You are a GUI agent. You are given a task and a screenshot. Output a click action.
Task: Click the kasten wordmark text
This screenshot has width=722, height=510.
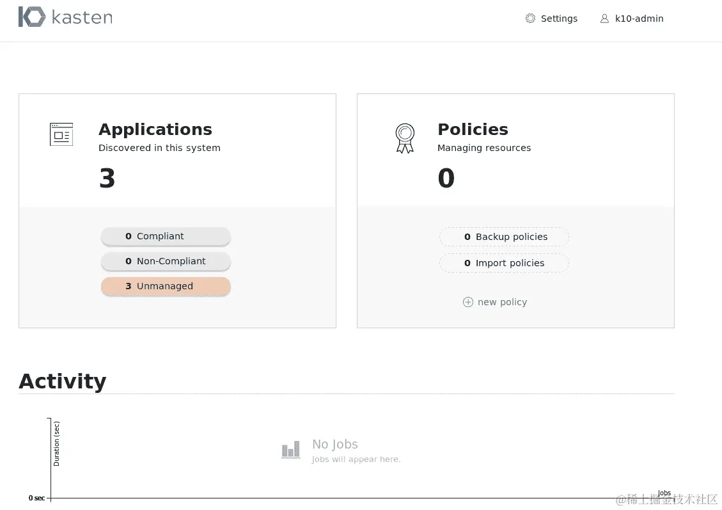[x=82, y=17]
